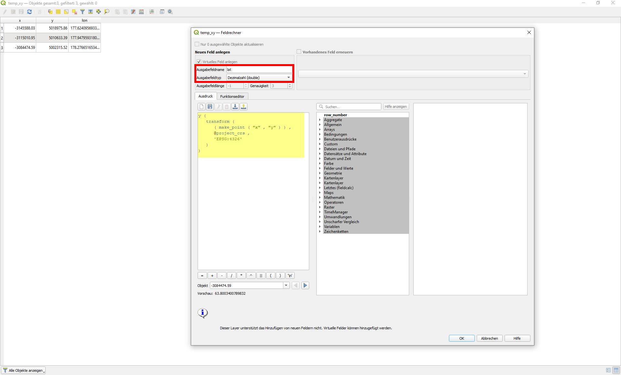Open the conditional formatting icon

[152, 12]
